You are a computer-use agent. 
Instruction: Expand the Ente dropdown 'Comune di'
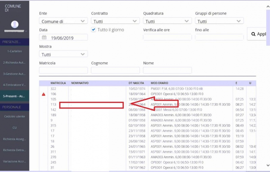click(x=63, y=21)
